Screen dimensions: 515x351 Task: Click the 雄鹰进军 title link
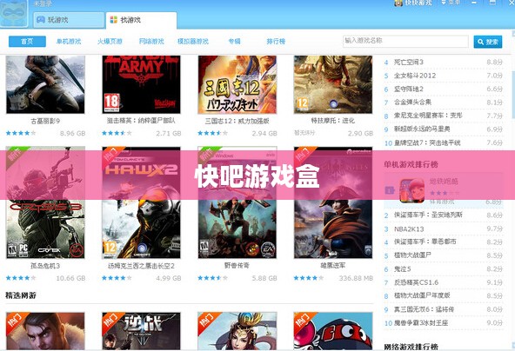333,265
